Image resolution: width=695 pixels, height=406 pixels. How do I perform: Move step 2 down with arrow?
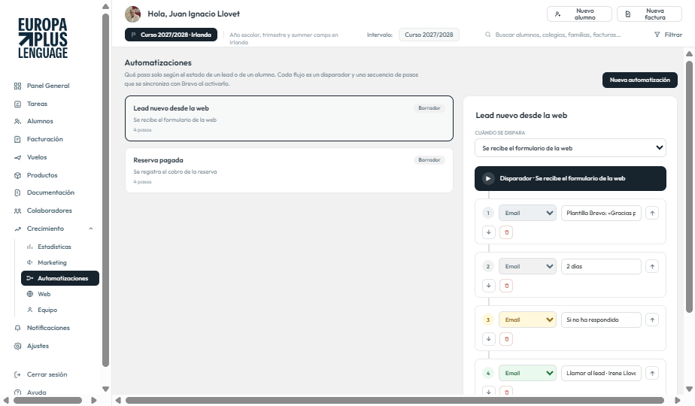coord(488,286)
